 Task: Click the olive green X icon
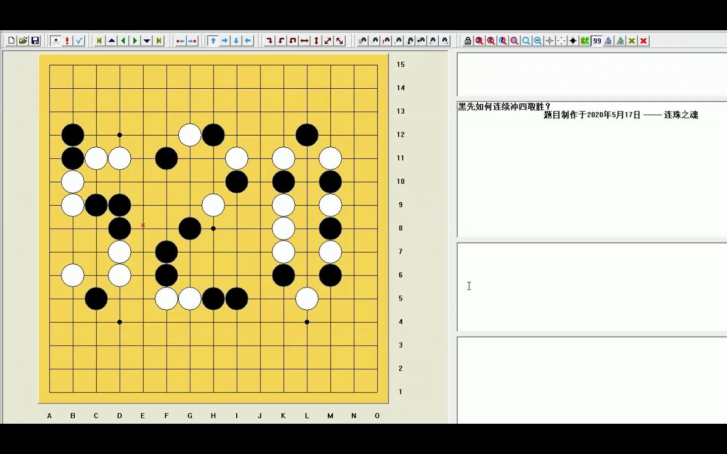point(632,41)
